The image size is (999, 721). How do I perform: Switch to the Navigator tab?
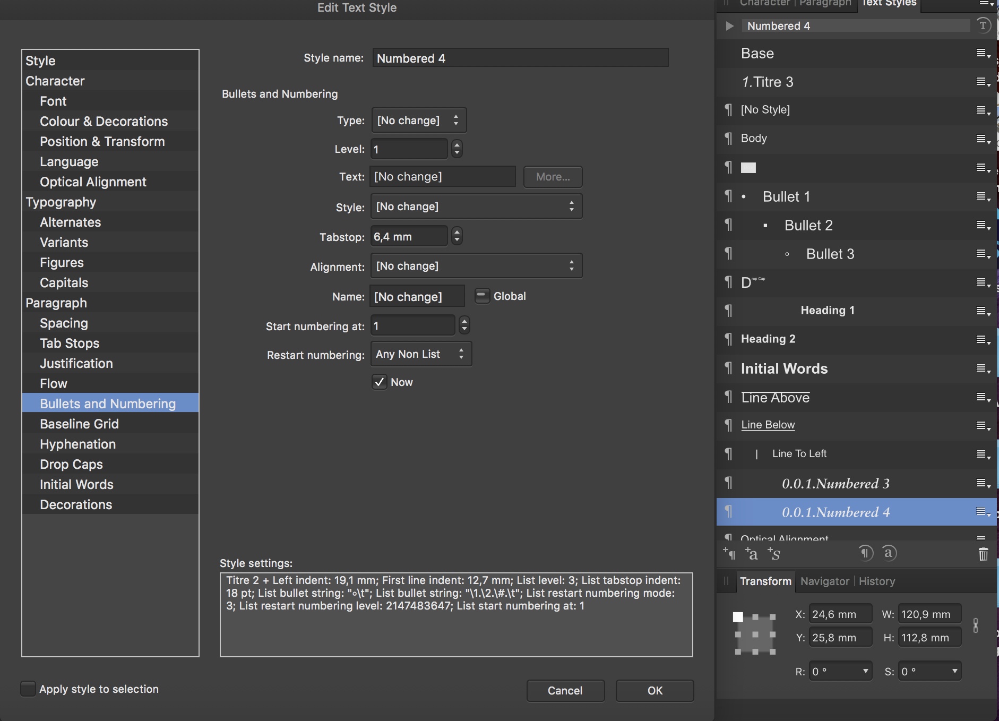[x=825, y=581]
